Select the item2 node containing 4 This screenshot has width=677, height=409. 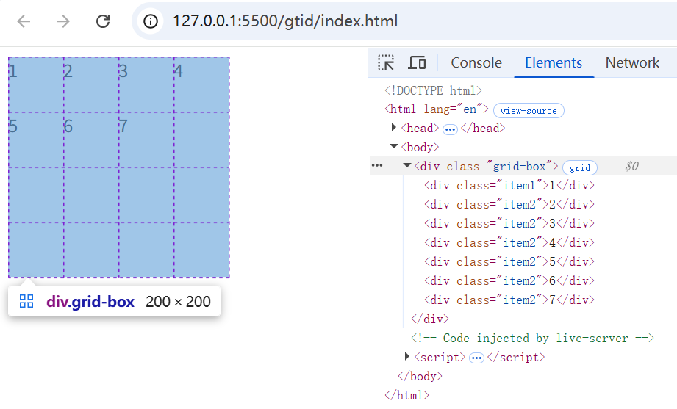coord(509,242)
